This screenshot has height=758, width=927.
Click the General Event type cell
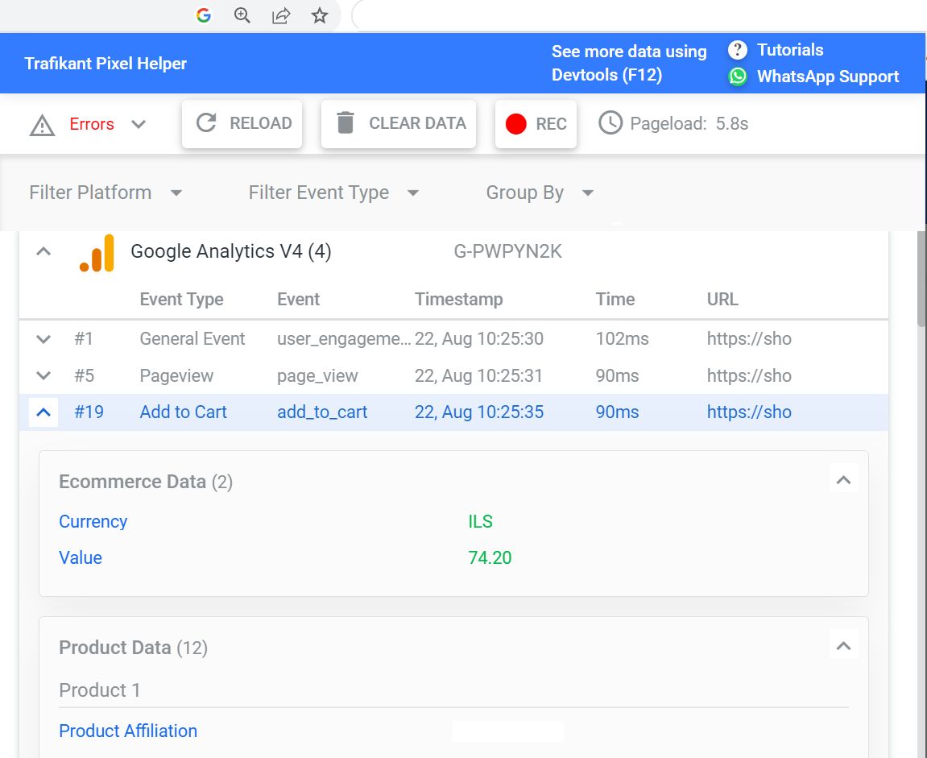192,339
